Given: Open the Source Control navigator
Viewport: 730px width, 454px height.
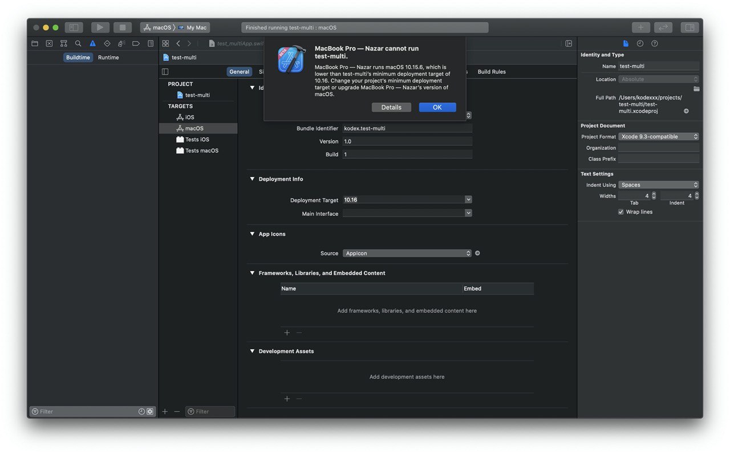Looking at the screenshot, I should (x=49, y=43).
